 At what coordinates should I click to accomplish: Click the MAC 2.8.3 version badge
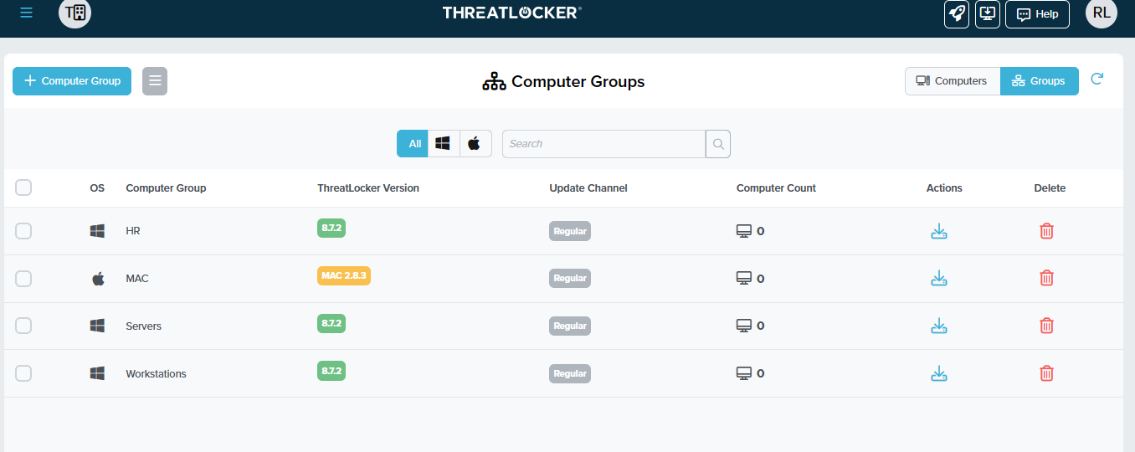[x=344, y=275]
